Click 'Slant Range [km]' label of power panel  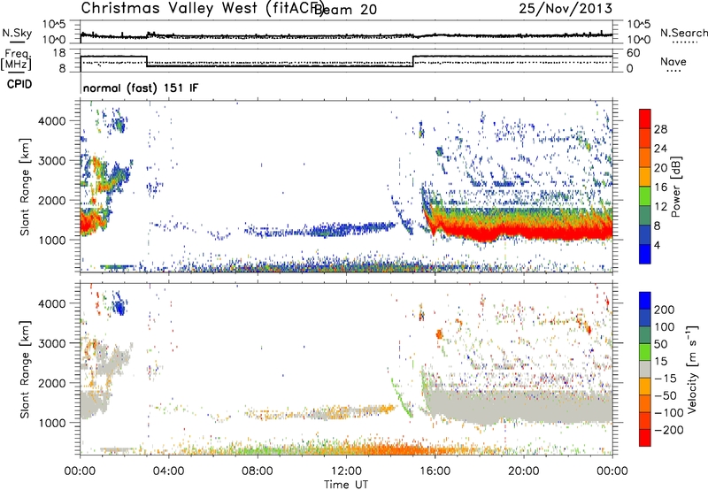25,187
